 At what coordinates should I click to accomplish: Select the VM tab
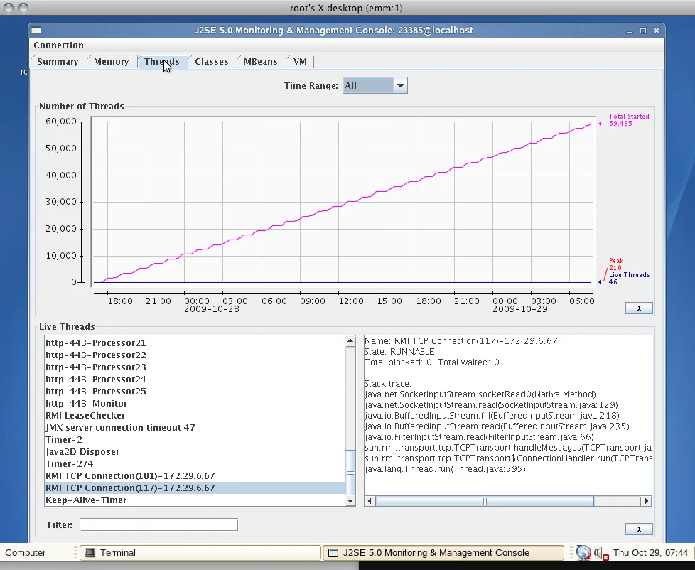tap(300, 62)
